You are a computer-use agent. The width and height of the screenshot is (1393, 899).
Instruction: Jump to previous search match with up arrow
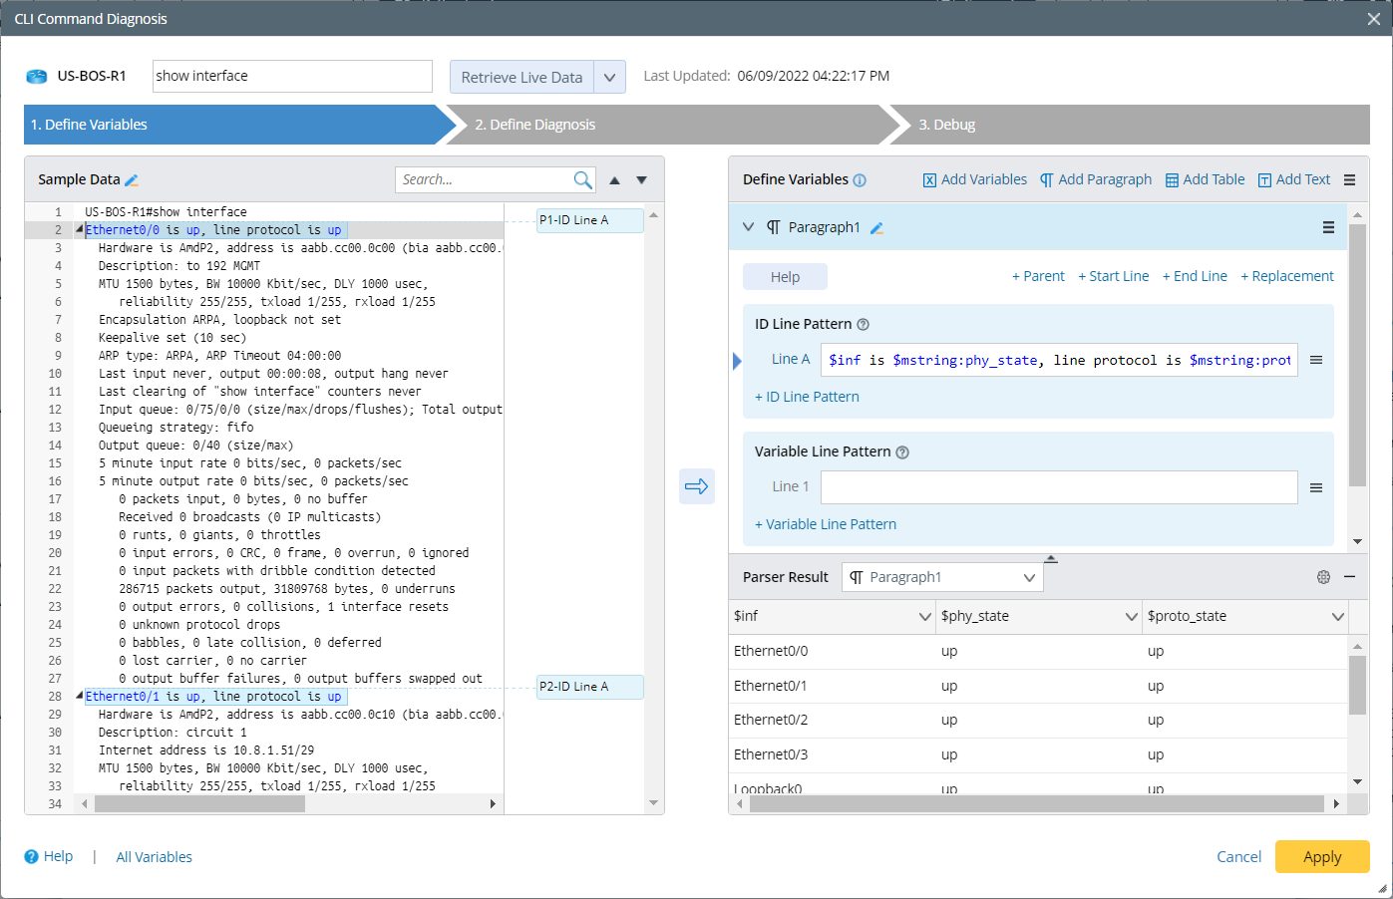pos(614,180)
